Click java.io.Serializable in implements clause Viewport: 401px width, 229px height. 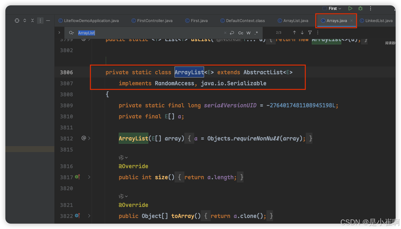tap(234, 83)
